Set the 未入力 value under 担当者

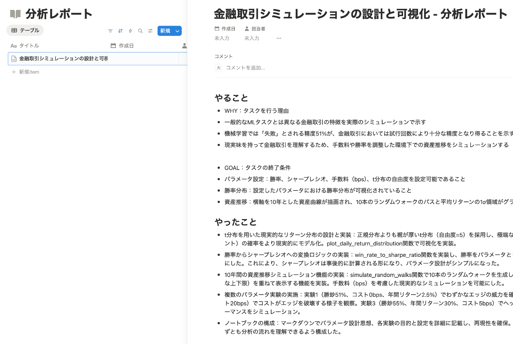click(252, 38)
